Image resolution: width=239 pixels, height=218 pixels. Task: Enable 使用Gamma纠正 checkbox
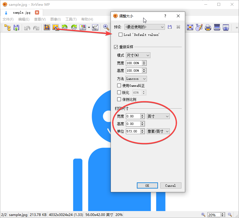tap(119, 86)
